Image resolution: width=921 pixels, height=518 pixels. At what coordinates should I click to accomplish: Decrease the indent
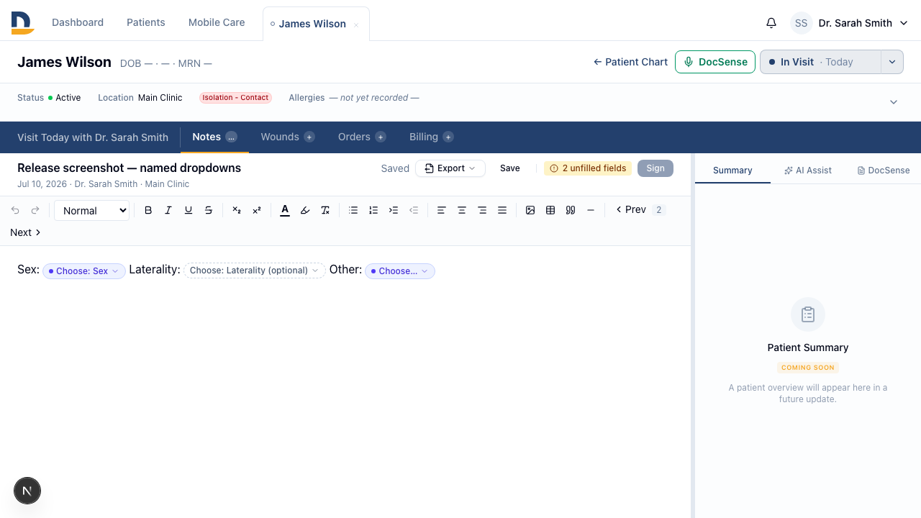414,210
